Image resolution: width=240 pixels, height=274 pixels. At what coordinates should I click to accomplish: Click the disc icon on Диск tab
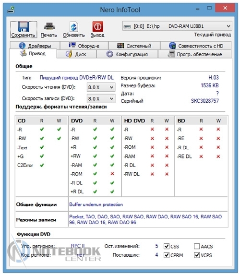pos(69,54)
